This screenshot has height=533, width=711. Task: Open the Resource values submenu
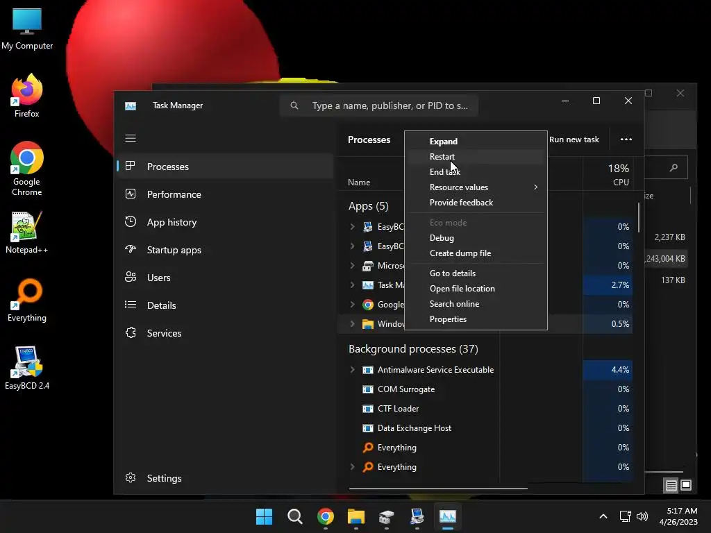click(476, 187)
